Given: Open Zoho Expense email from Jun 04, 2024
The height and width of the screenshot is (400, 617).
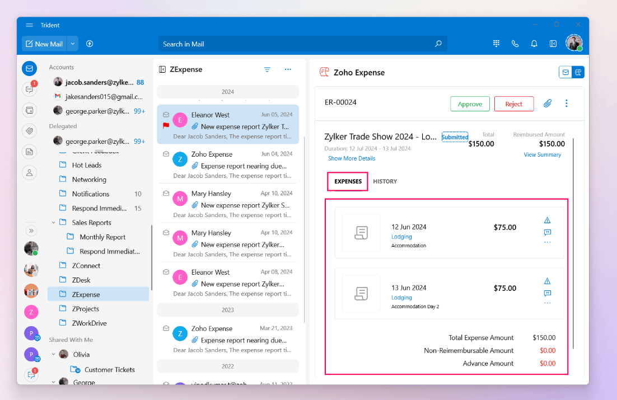Looking at the screenshot, I should [x=228, y=164].
